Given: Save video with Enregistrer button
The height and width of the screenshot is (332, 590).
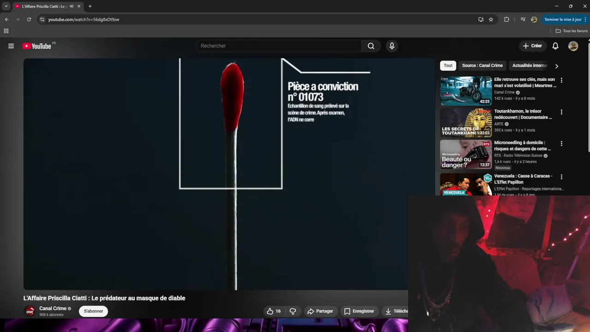Looking at the screenshot, I should point(359,311).
